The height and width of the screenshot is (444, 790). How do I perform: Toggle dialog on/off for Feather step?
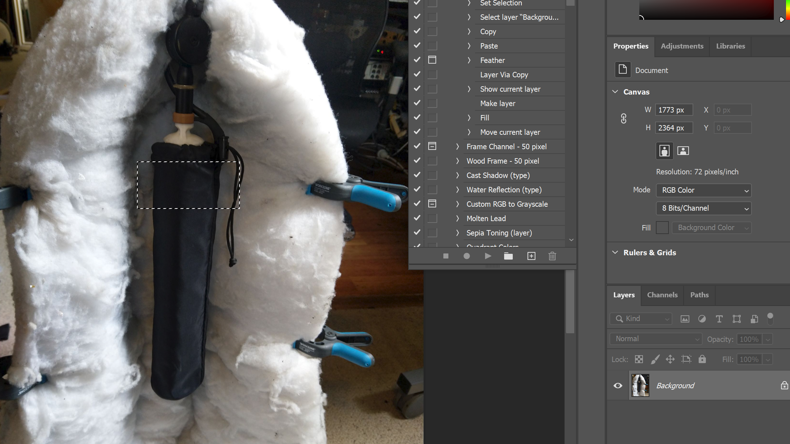(x=432, y=60)
